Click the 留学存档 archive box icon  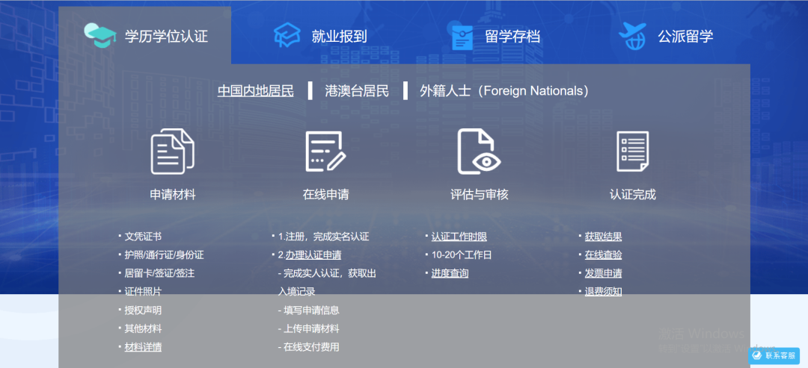462,37
